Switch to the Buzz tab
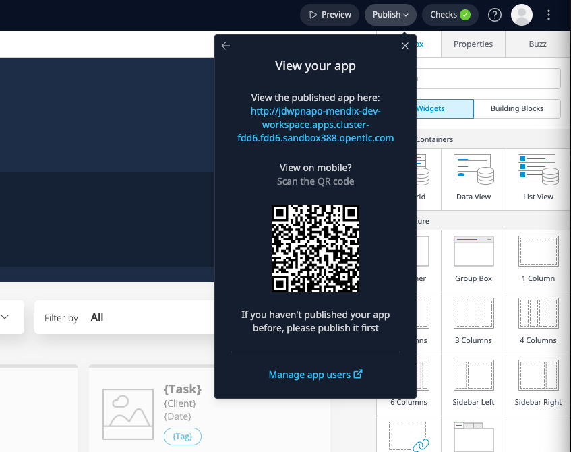Image resolution: width=571 pixels, height=452 pixels. click(537, 44)
